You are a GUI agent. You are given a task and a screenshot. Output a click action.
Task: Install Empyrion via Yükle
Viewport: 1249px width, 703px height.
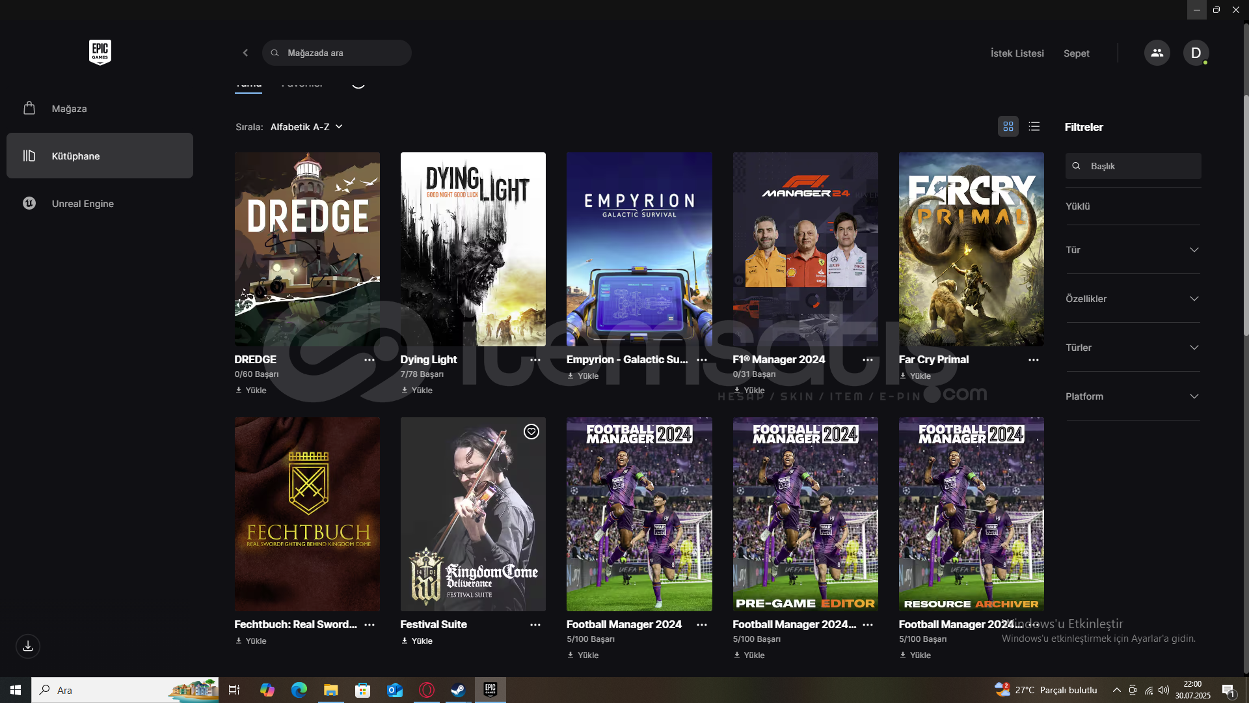pyautogui.click(x=583, y=376)
